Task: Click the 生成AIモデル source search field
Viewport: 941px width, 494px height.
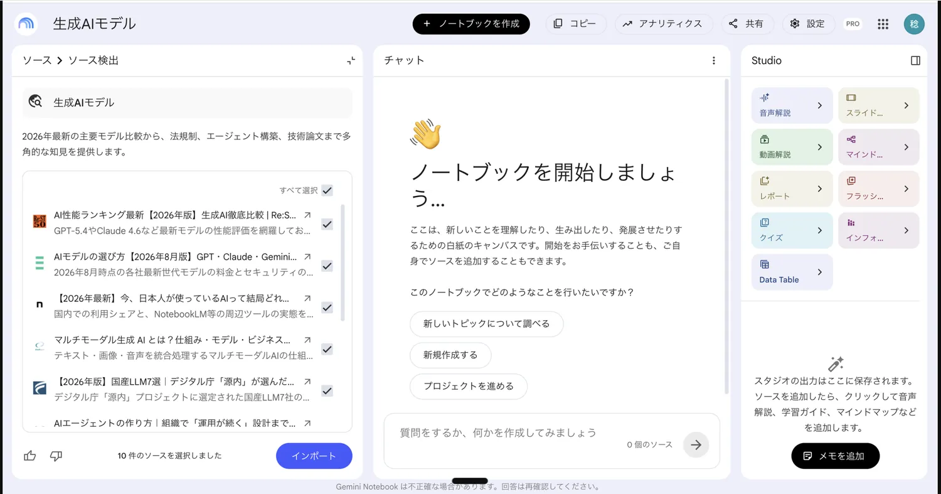Action: coord(188,102)
